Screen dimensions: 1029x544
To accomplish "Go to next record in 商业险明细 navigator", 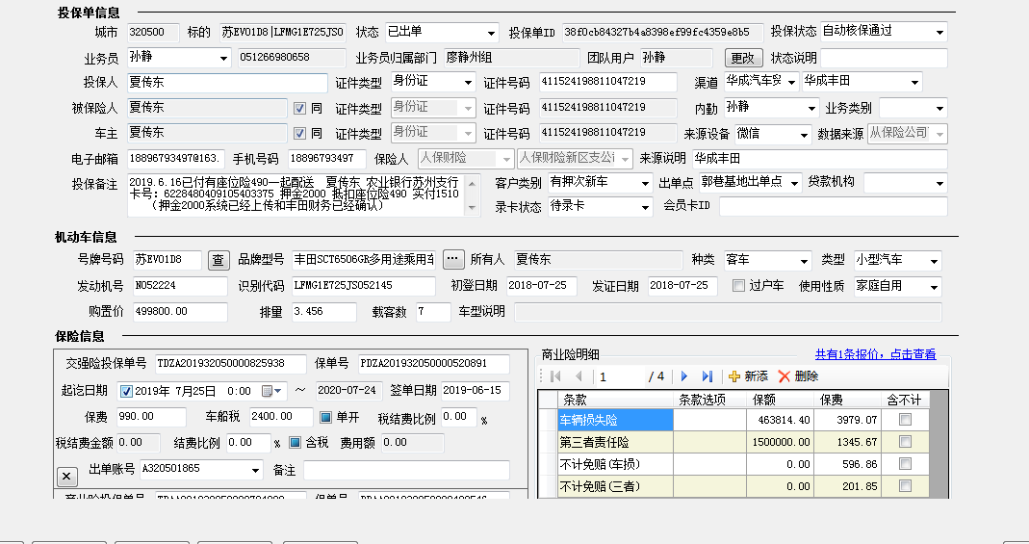I will coord(684,376).
